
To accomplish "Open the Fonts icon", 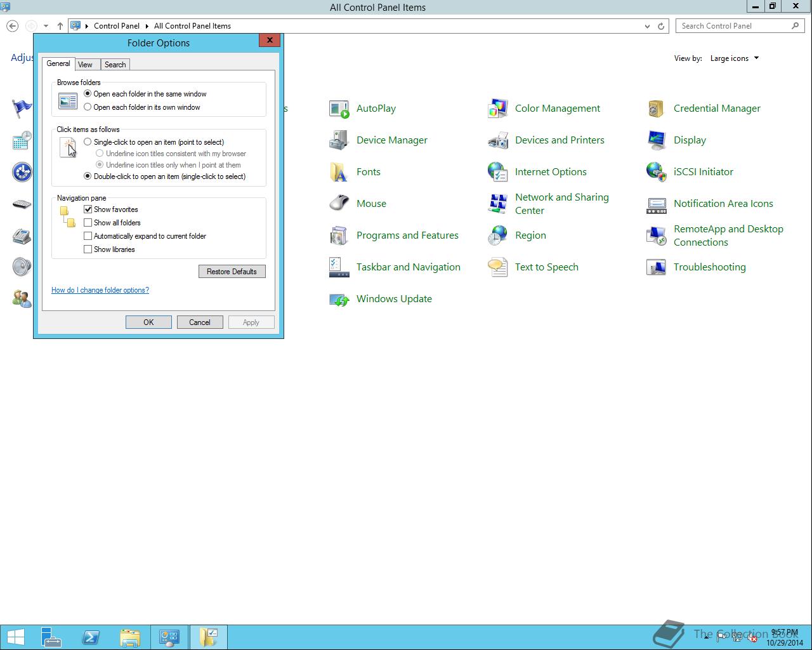I will 339,172.
